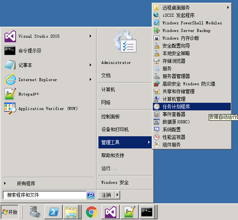Expand the Visual Studio 2015 jump list arrow
The image size is (238, 220).
coord(90,36)
